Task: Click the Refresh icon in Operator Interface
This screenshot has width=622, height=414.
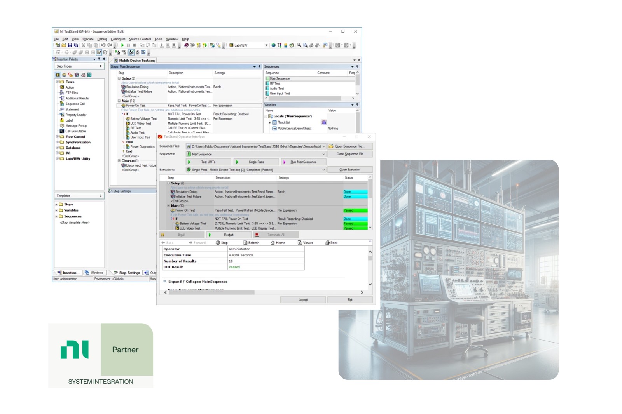Action: (245, 242)
